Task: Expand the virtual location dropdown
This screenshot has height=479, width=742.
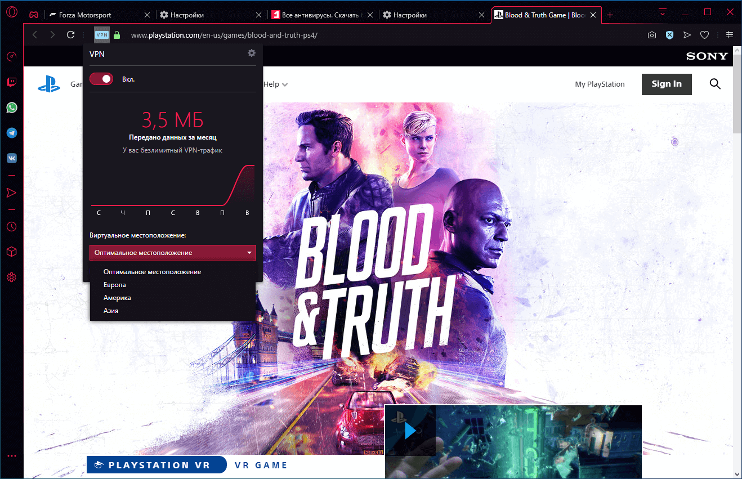Action: (x=173, y=253)
